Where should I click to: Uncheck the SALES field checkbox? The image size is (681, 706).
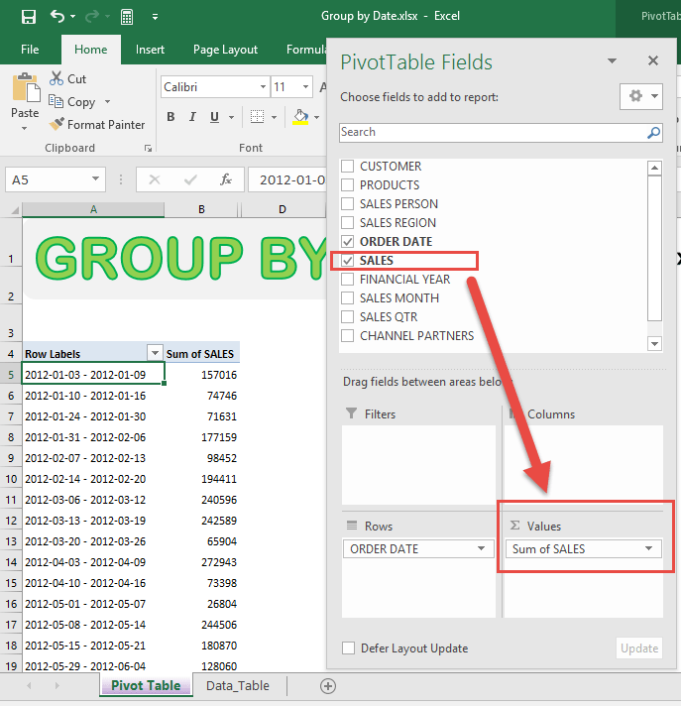click(348, 260)
